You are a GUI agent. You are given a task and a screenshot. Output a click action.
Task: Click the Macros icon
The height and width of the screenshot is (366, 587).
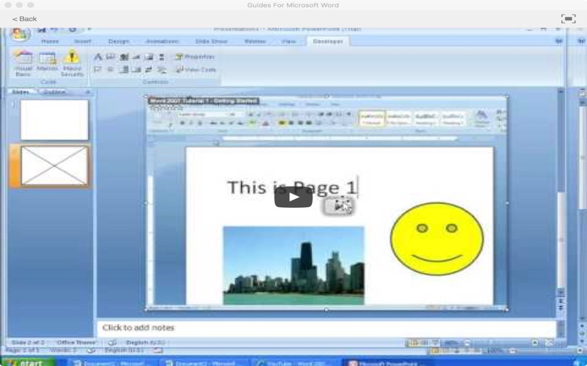pos(47,61)
